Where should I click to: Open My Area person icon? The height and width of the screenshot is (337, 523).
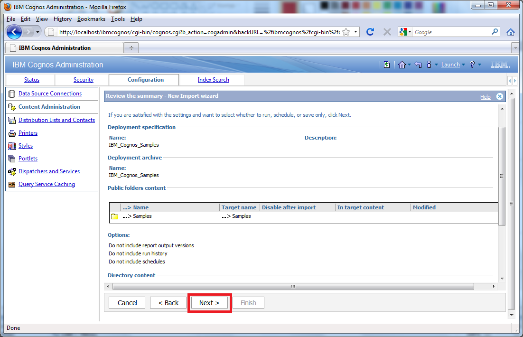[x=429, y=65]
